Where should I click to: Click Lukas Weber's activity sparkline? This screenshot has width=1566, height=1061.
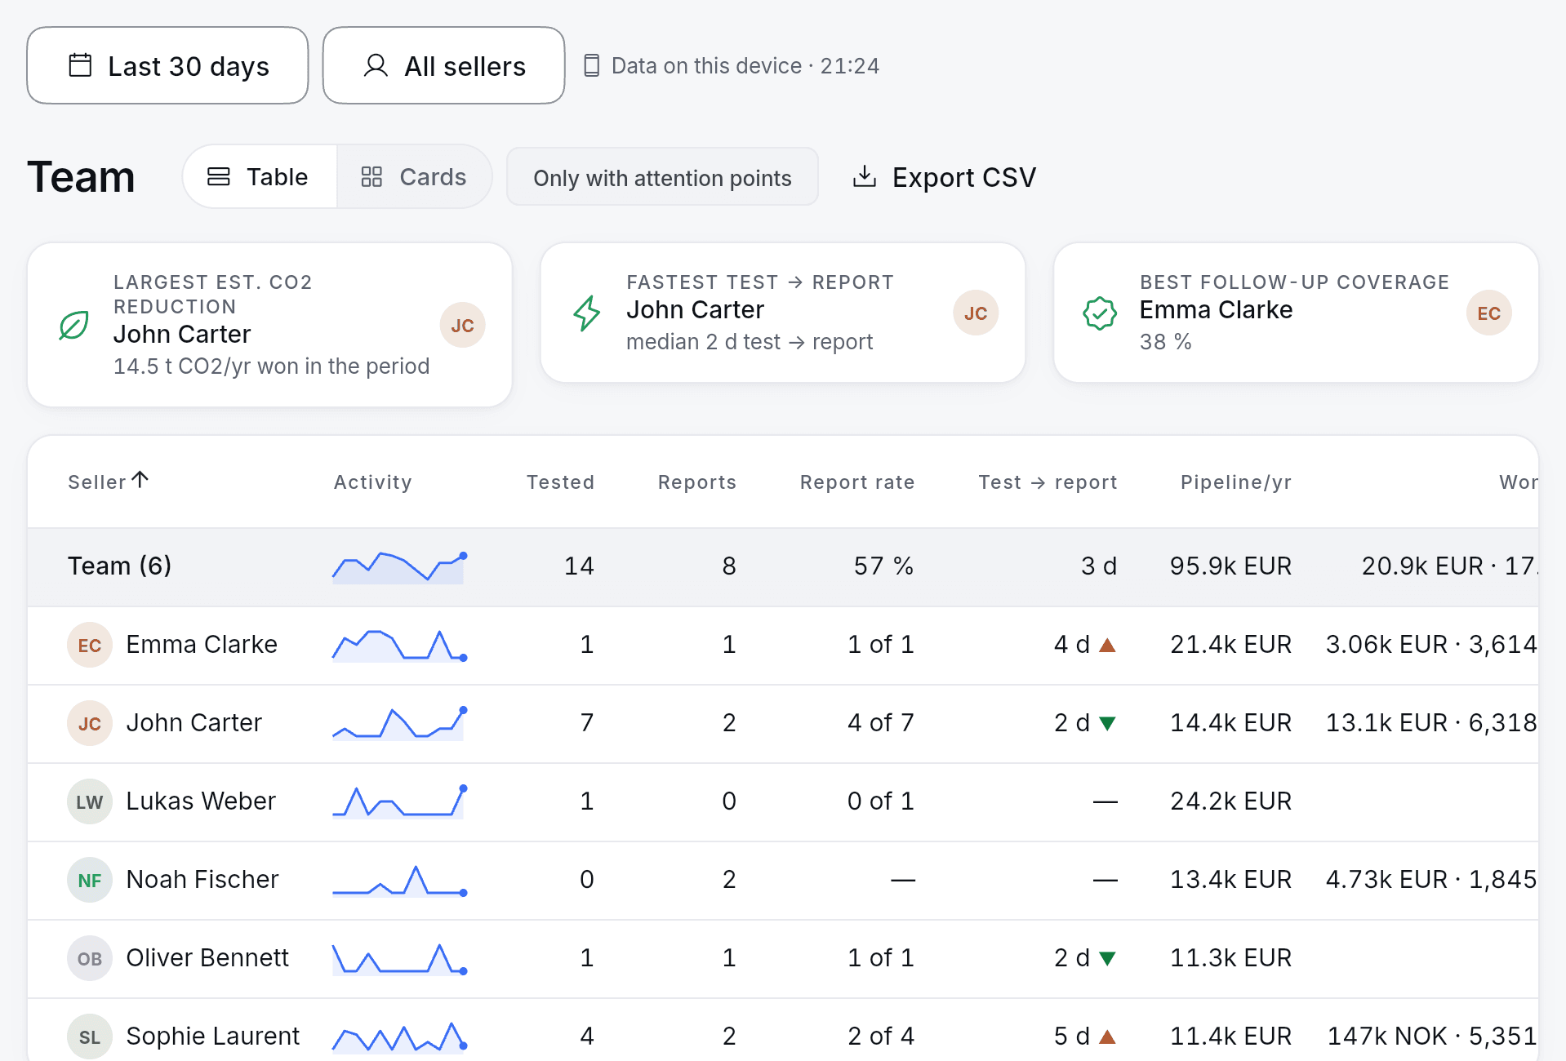[x=399, y=801]
